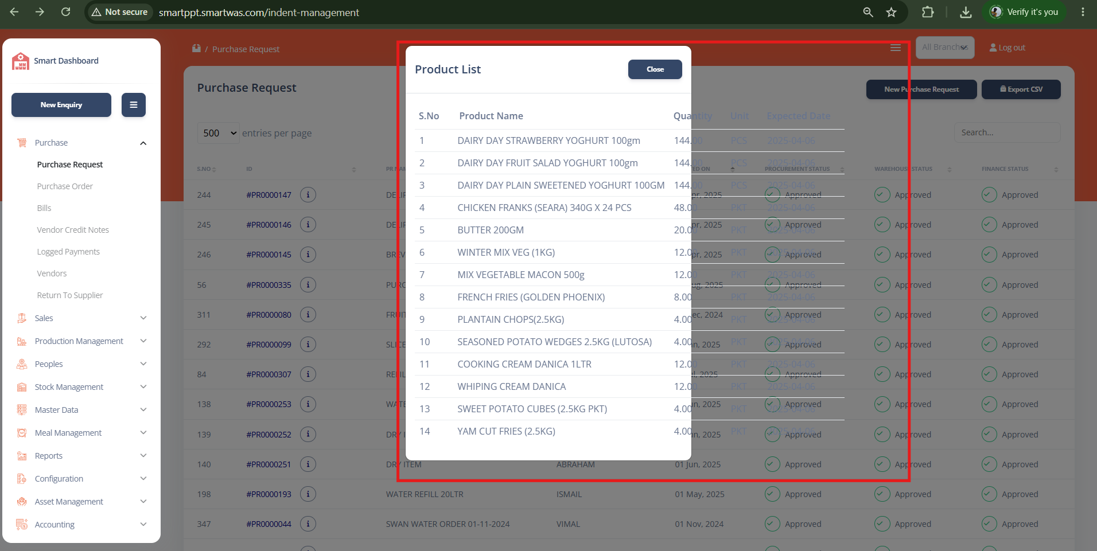Bookmark this page with star icon

[x=891, y=12]
